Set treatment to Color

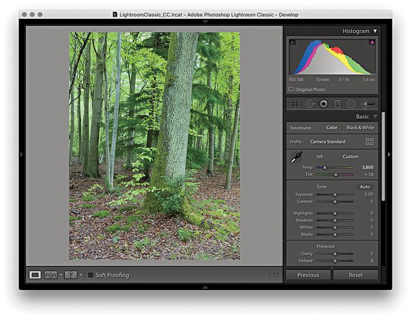332,128
